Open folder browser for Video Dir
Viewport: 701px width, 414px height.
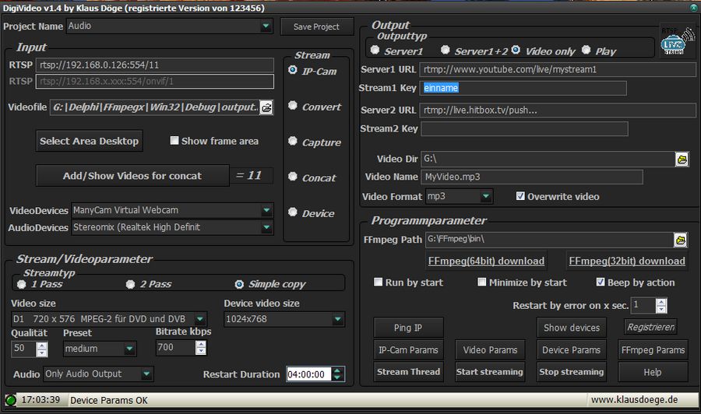pos(681,160)
